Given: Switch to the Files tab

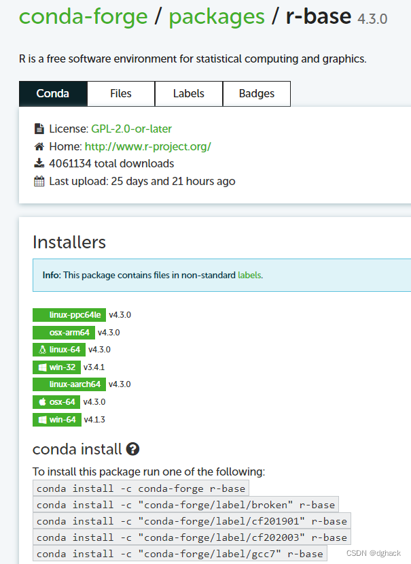Looking at the screenshot, I should pyautogui.click(x=120, y=93).
